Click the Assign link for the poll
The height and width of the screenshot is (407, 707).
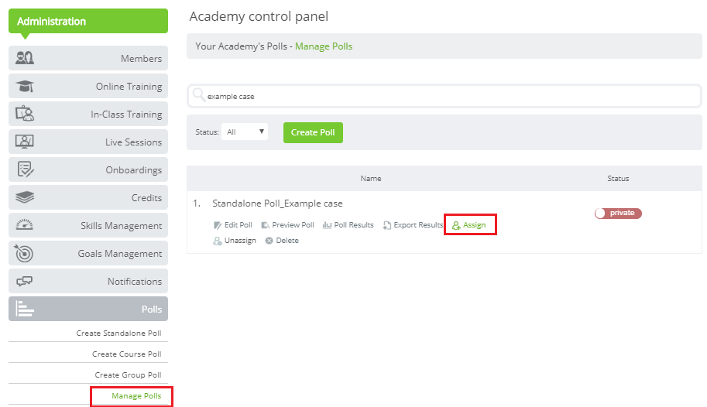click(469, 225)
